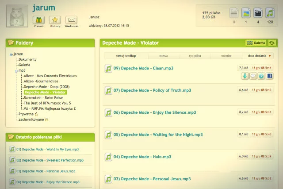The width and height of the screenshot is (283, 189).
Task: Share Clean.mp3 on Facebook
Action: pyautogui.click(x=269, y=76)
